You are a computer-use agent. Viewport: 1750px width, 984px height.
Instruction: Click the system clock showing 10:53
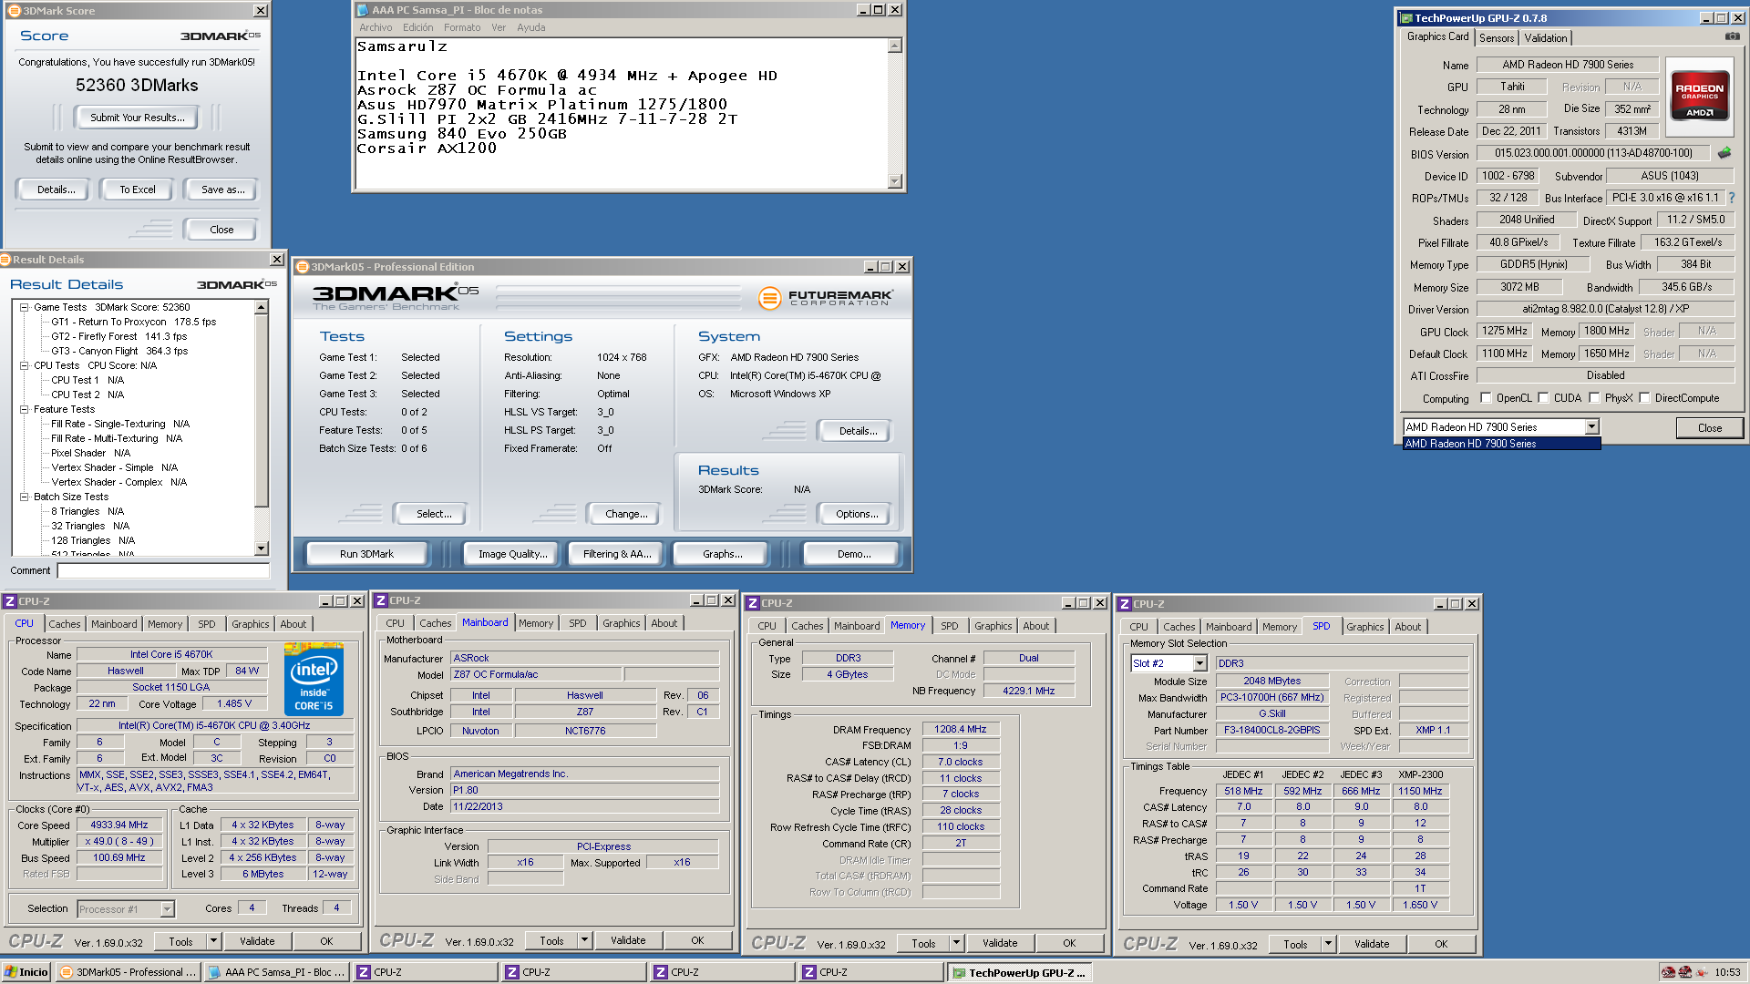[1727, 972]
